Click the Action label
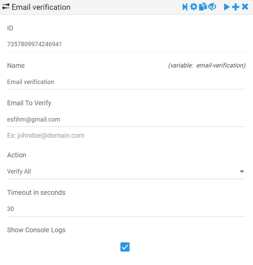This screenshot has width=253, height=265. [17, 155]
